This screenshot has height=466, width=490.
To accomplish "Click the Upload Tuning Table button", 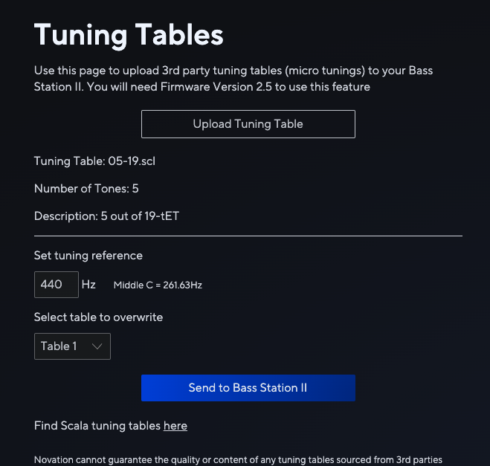I will pyautogui.click(x=248, y=124).
